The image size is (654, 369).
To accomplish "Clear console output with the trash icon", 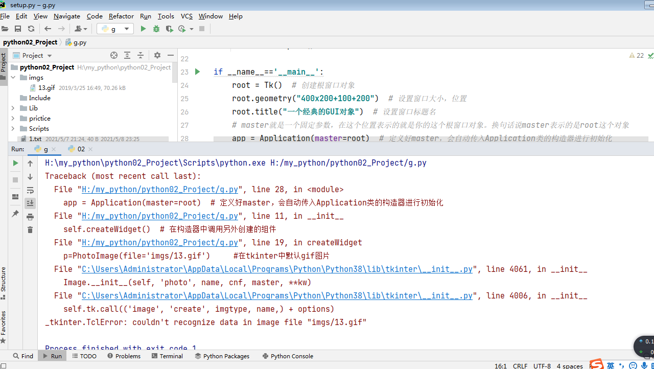I will pos(30,230).
